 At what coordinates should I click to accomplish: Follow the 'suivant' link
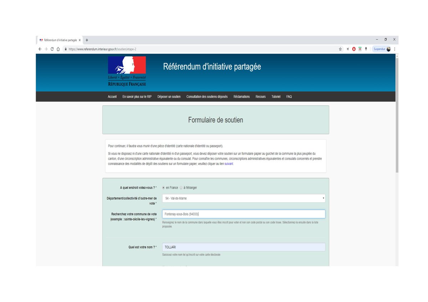click(229, 164)
